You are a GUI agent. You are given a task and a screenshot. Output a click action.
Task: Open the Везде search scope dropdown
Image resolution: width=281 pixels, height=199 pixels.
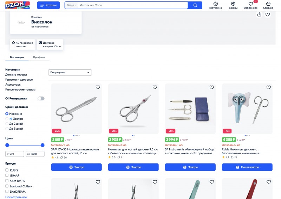pyautogui.click(x=72, y=5)
